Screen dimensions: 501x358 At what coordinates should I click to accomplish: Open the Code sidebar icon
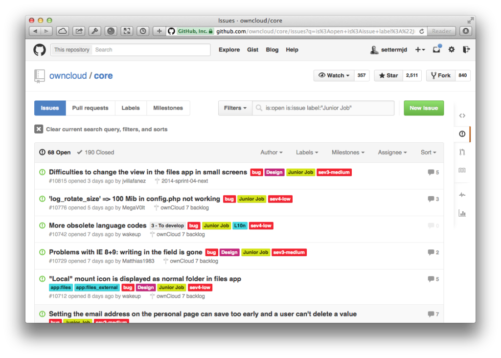click(x=462, y=115)
